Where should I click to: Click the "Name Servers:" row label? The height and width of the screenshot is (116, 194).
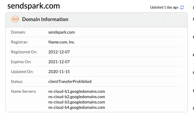pos(24,91)
